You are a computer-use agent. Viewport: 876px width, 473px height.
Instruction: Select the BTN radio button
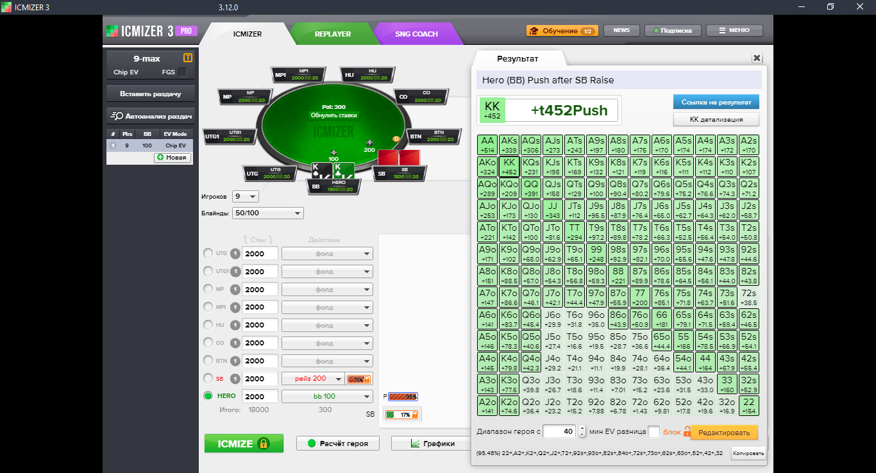208,361
